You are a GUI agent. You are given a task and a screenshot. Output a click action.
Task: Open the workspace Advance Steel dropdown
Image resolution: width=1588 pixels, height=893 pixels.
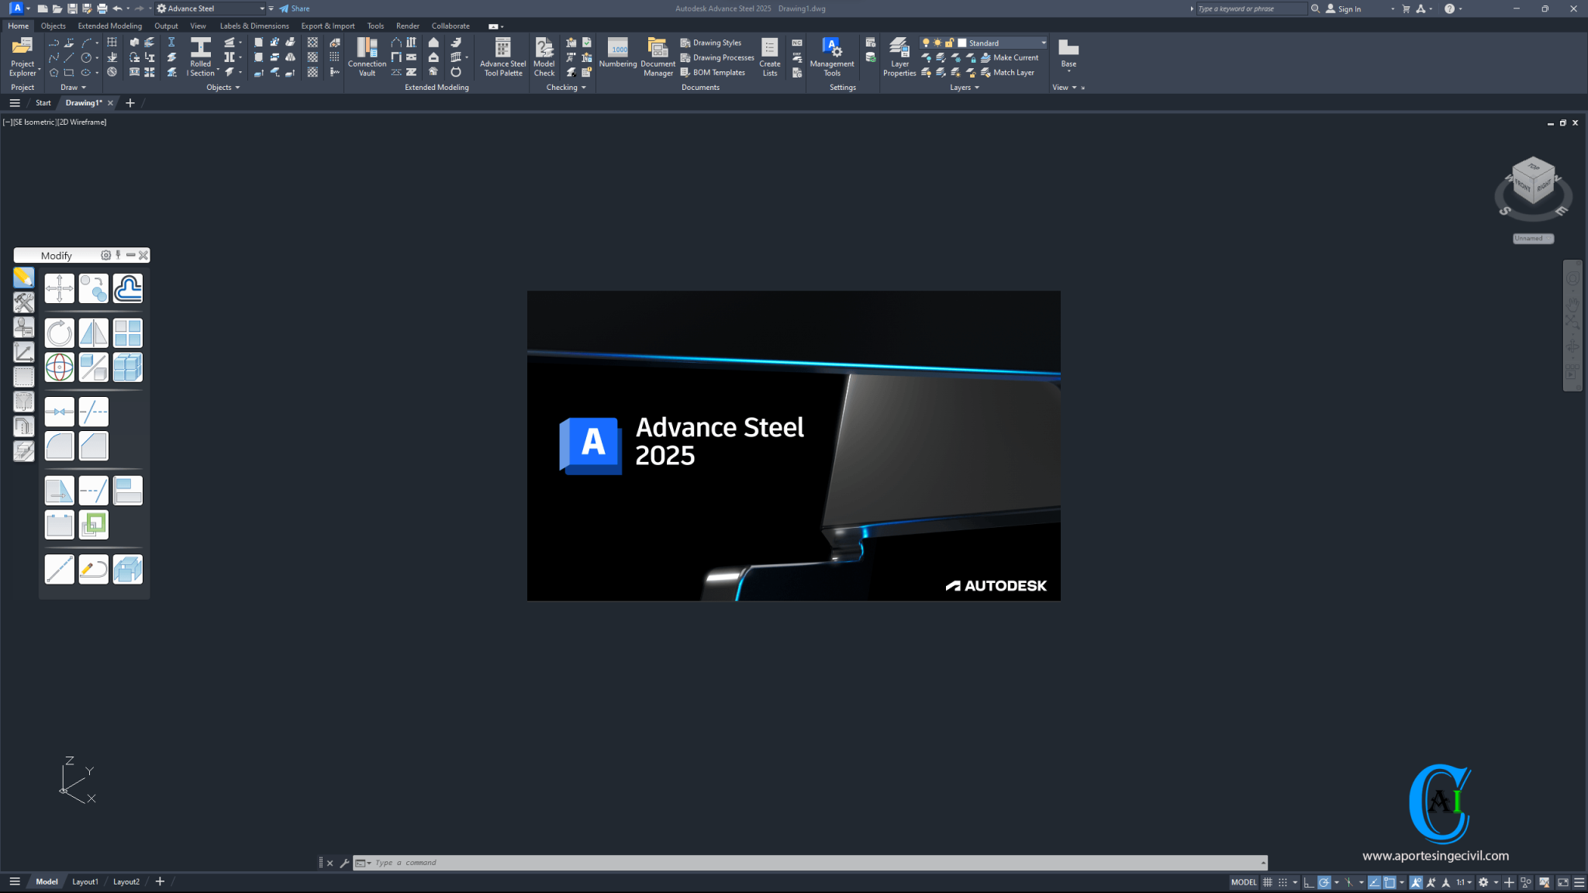(262, 9)
